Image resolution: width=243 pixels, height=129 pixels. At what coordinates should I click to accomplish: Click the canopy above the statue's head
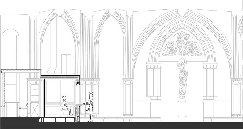(182, 63)
